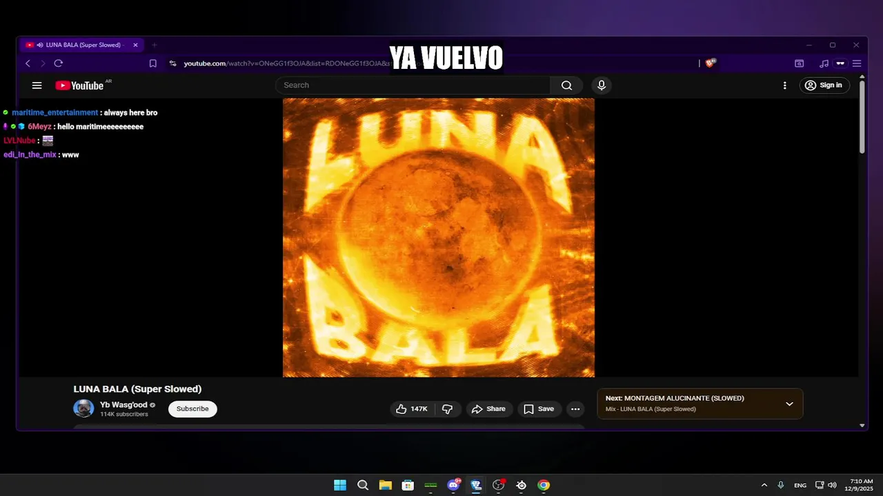Open the SteelSeries app from the taskbar
Viewport: 883px width, 496px height.
[521, 485]
